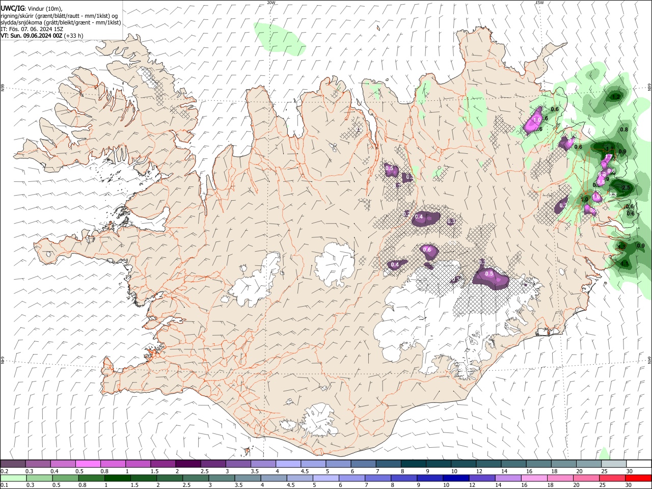Click the 15W longitude label at top
This screenshot has height=489, width=652.
(539, 3)
